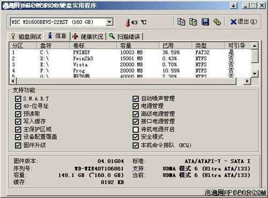Click the green chain link toolbar icon
Viewport: 268px width, 198px height.
217,22
